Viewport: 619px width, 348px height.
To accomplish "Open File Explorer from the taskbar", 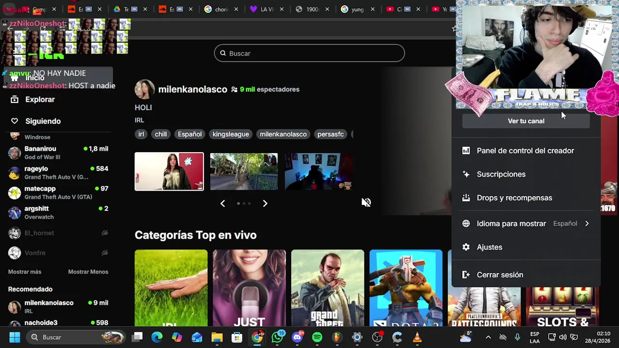I will (x=217, y=337).
